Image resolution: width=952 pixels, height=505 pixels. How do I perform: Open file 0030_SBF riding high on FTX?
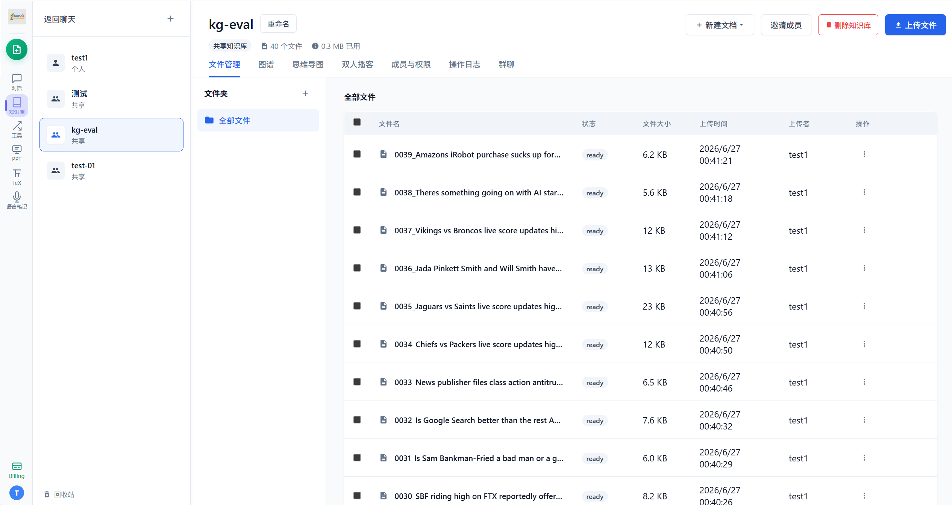(478, 496)
